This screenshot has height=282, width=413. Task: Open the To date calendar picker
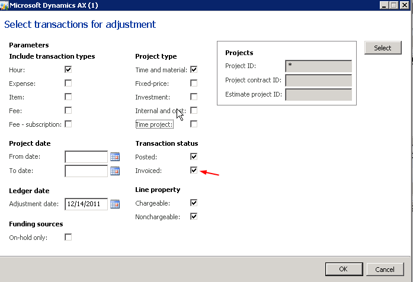click(115, 171)
